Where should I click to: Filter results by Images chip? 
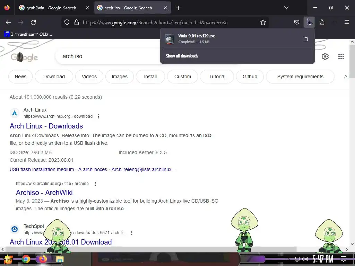click(x=120, y=77)
